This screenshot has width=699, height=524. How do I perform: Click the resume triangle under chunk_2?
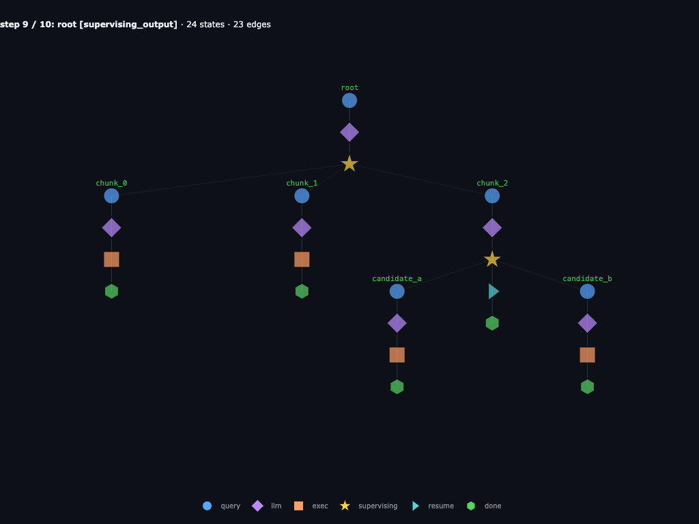coord(494,291)
